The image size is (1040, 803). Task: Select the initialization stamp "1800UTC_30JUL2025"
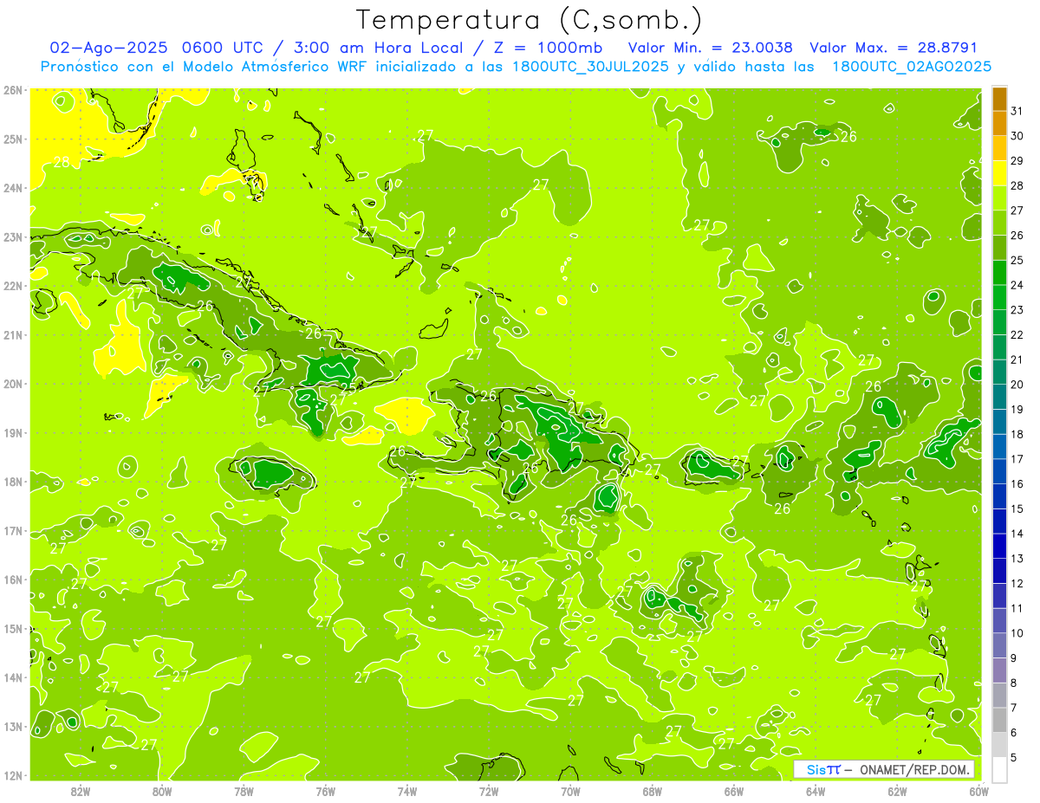point(590,66)
